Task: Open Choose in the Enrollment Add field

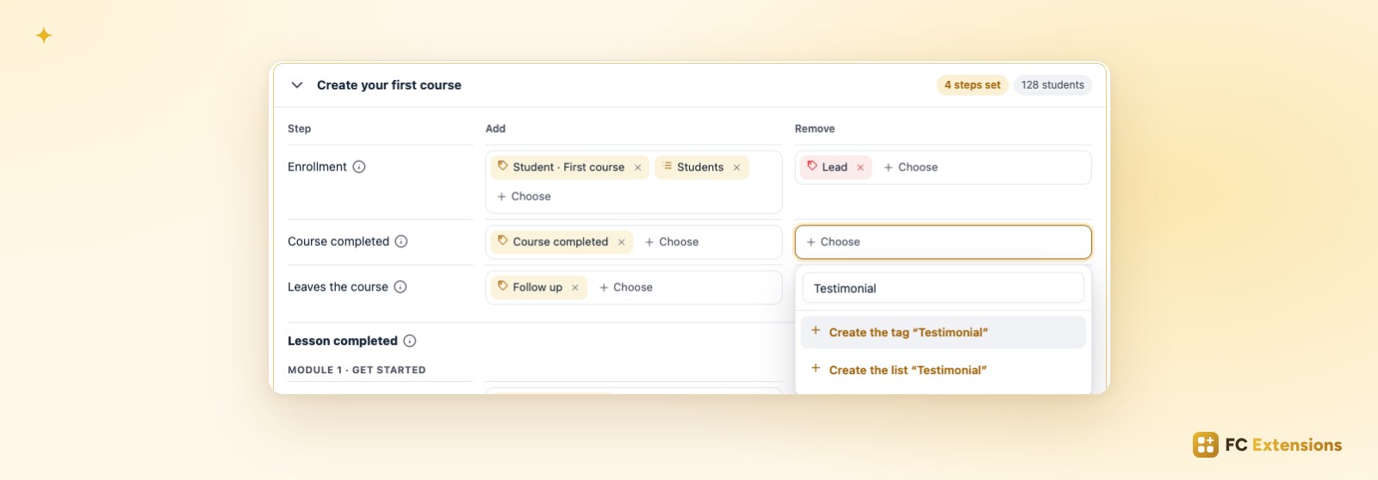Action: pyautogui.click(x=524, y=197)
